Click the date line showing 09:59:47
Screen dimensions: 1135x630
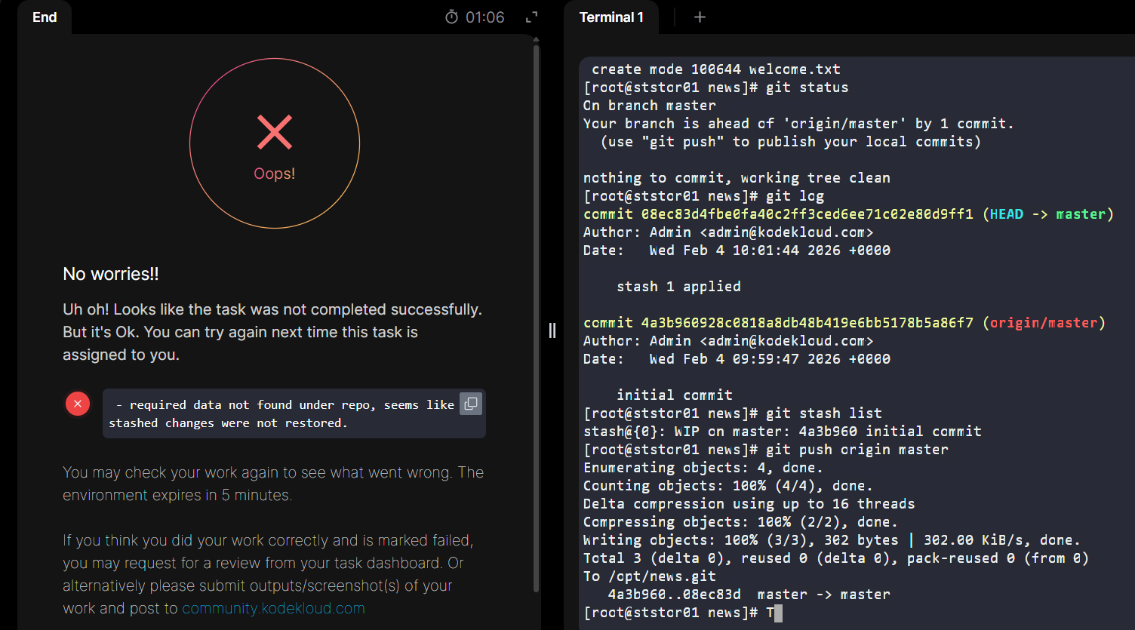coord(737,359)
